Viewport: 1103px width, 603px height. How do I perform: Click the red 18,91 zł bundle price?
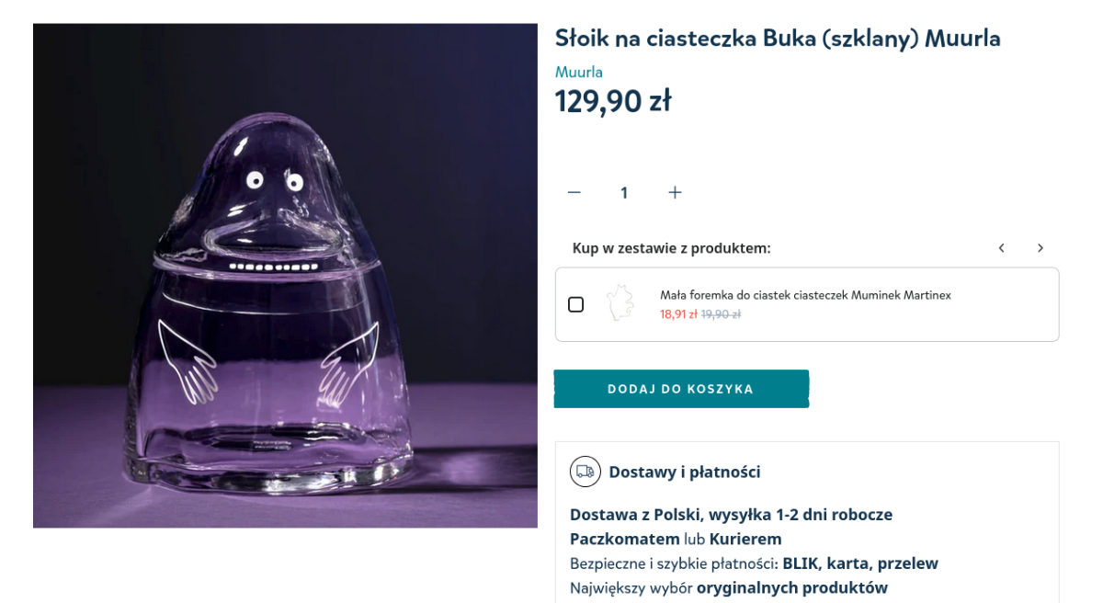pyautogui.click(x=678, y=314)
